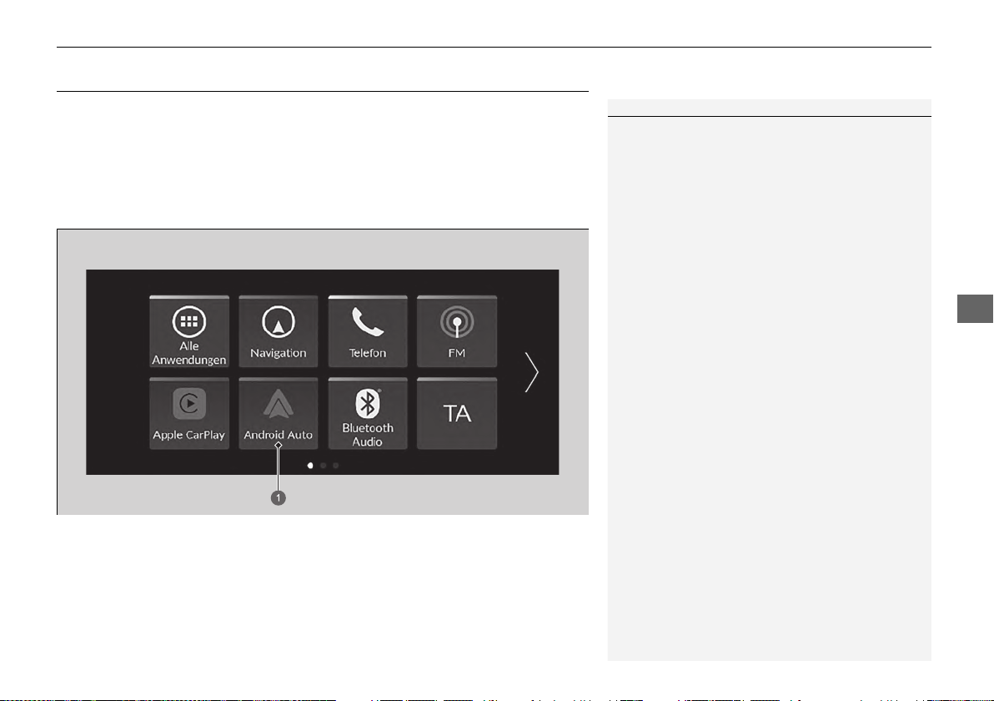The image size is (994, 701).
Task: Start the Apple CarPlay icon
Action: tap(189, 403)
